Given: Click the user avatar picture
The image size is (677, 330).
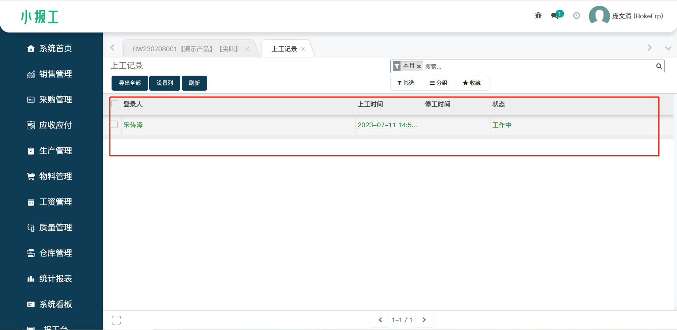Looking at the screenshot, I should [599, 16].
